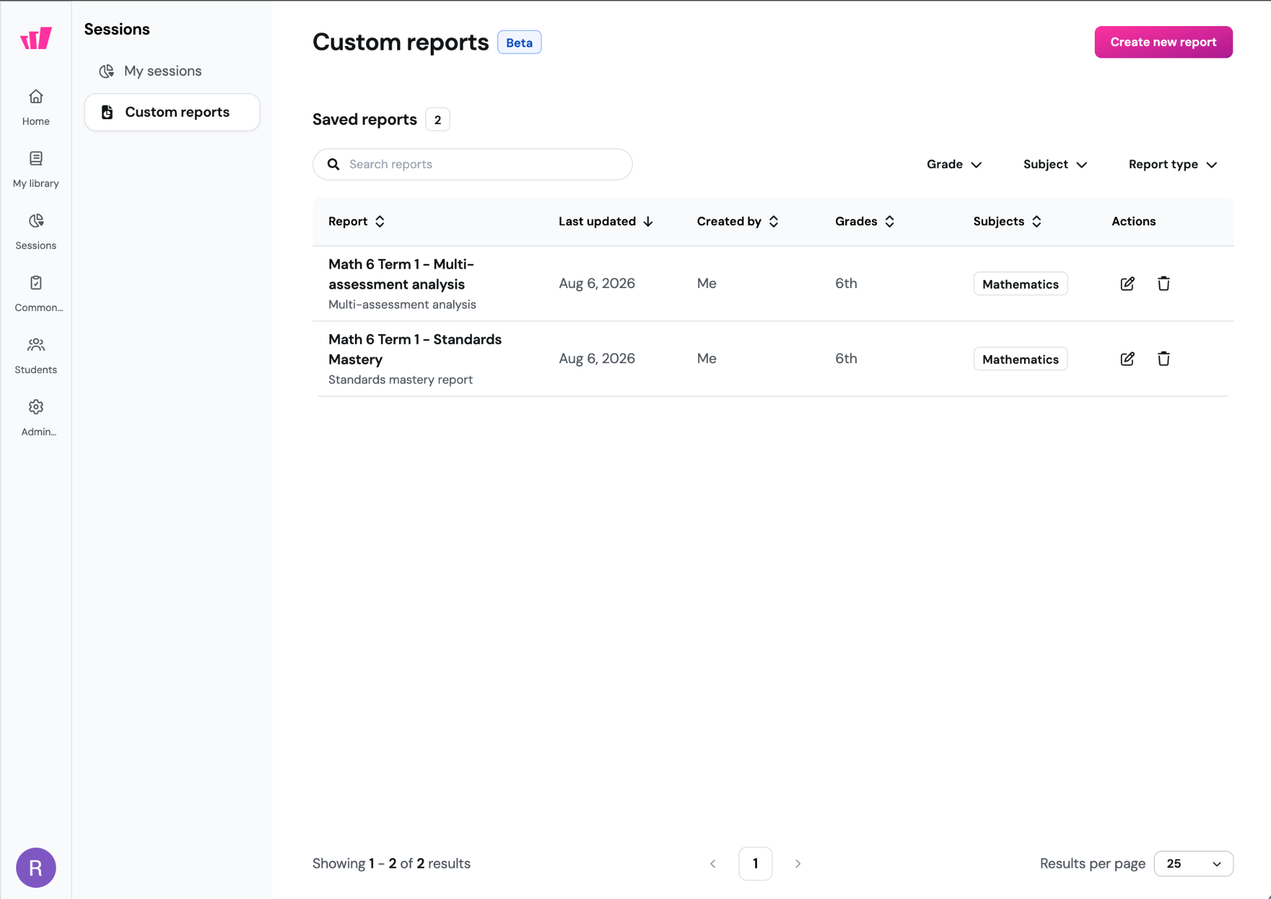Go to previous results page
The height and width of the screenshot is (899, 1271).
(x=713, y=864)
